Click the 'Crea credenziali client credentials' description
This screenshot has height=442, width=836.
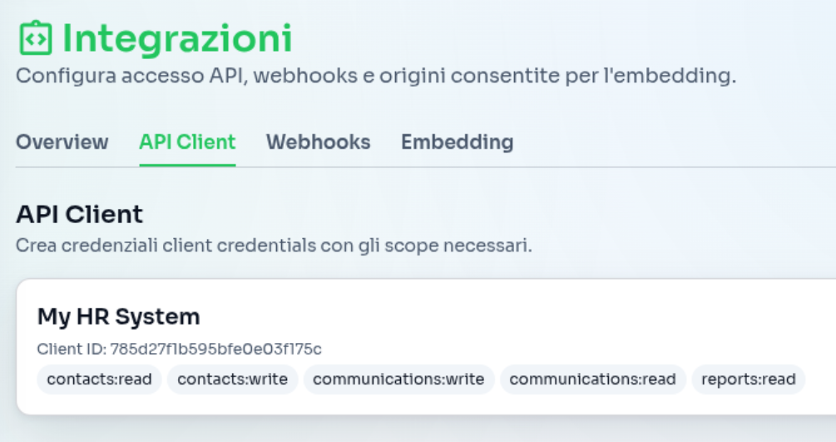tap(166, 246)
